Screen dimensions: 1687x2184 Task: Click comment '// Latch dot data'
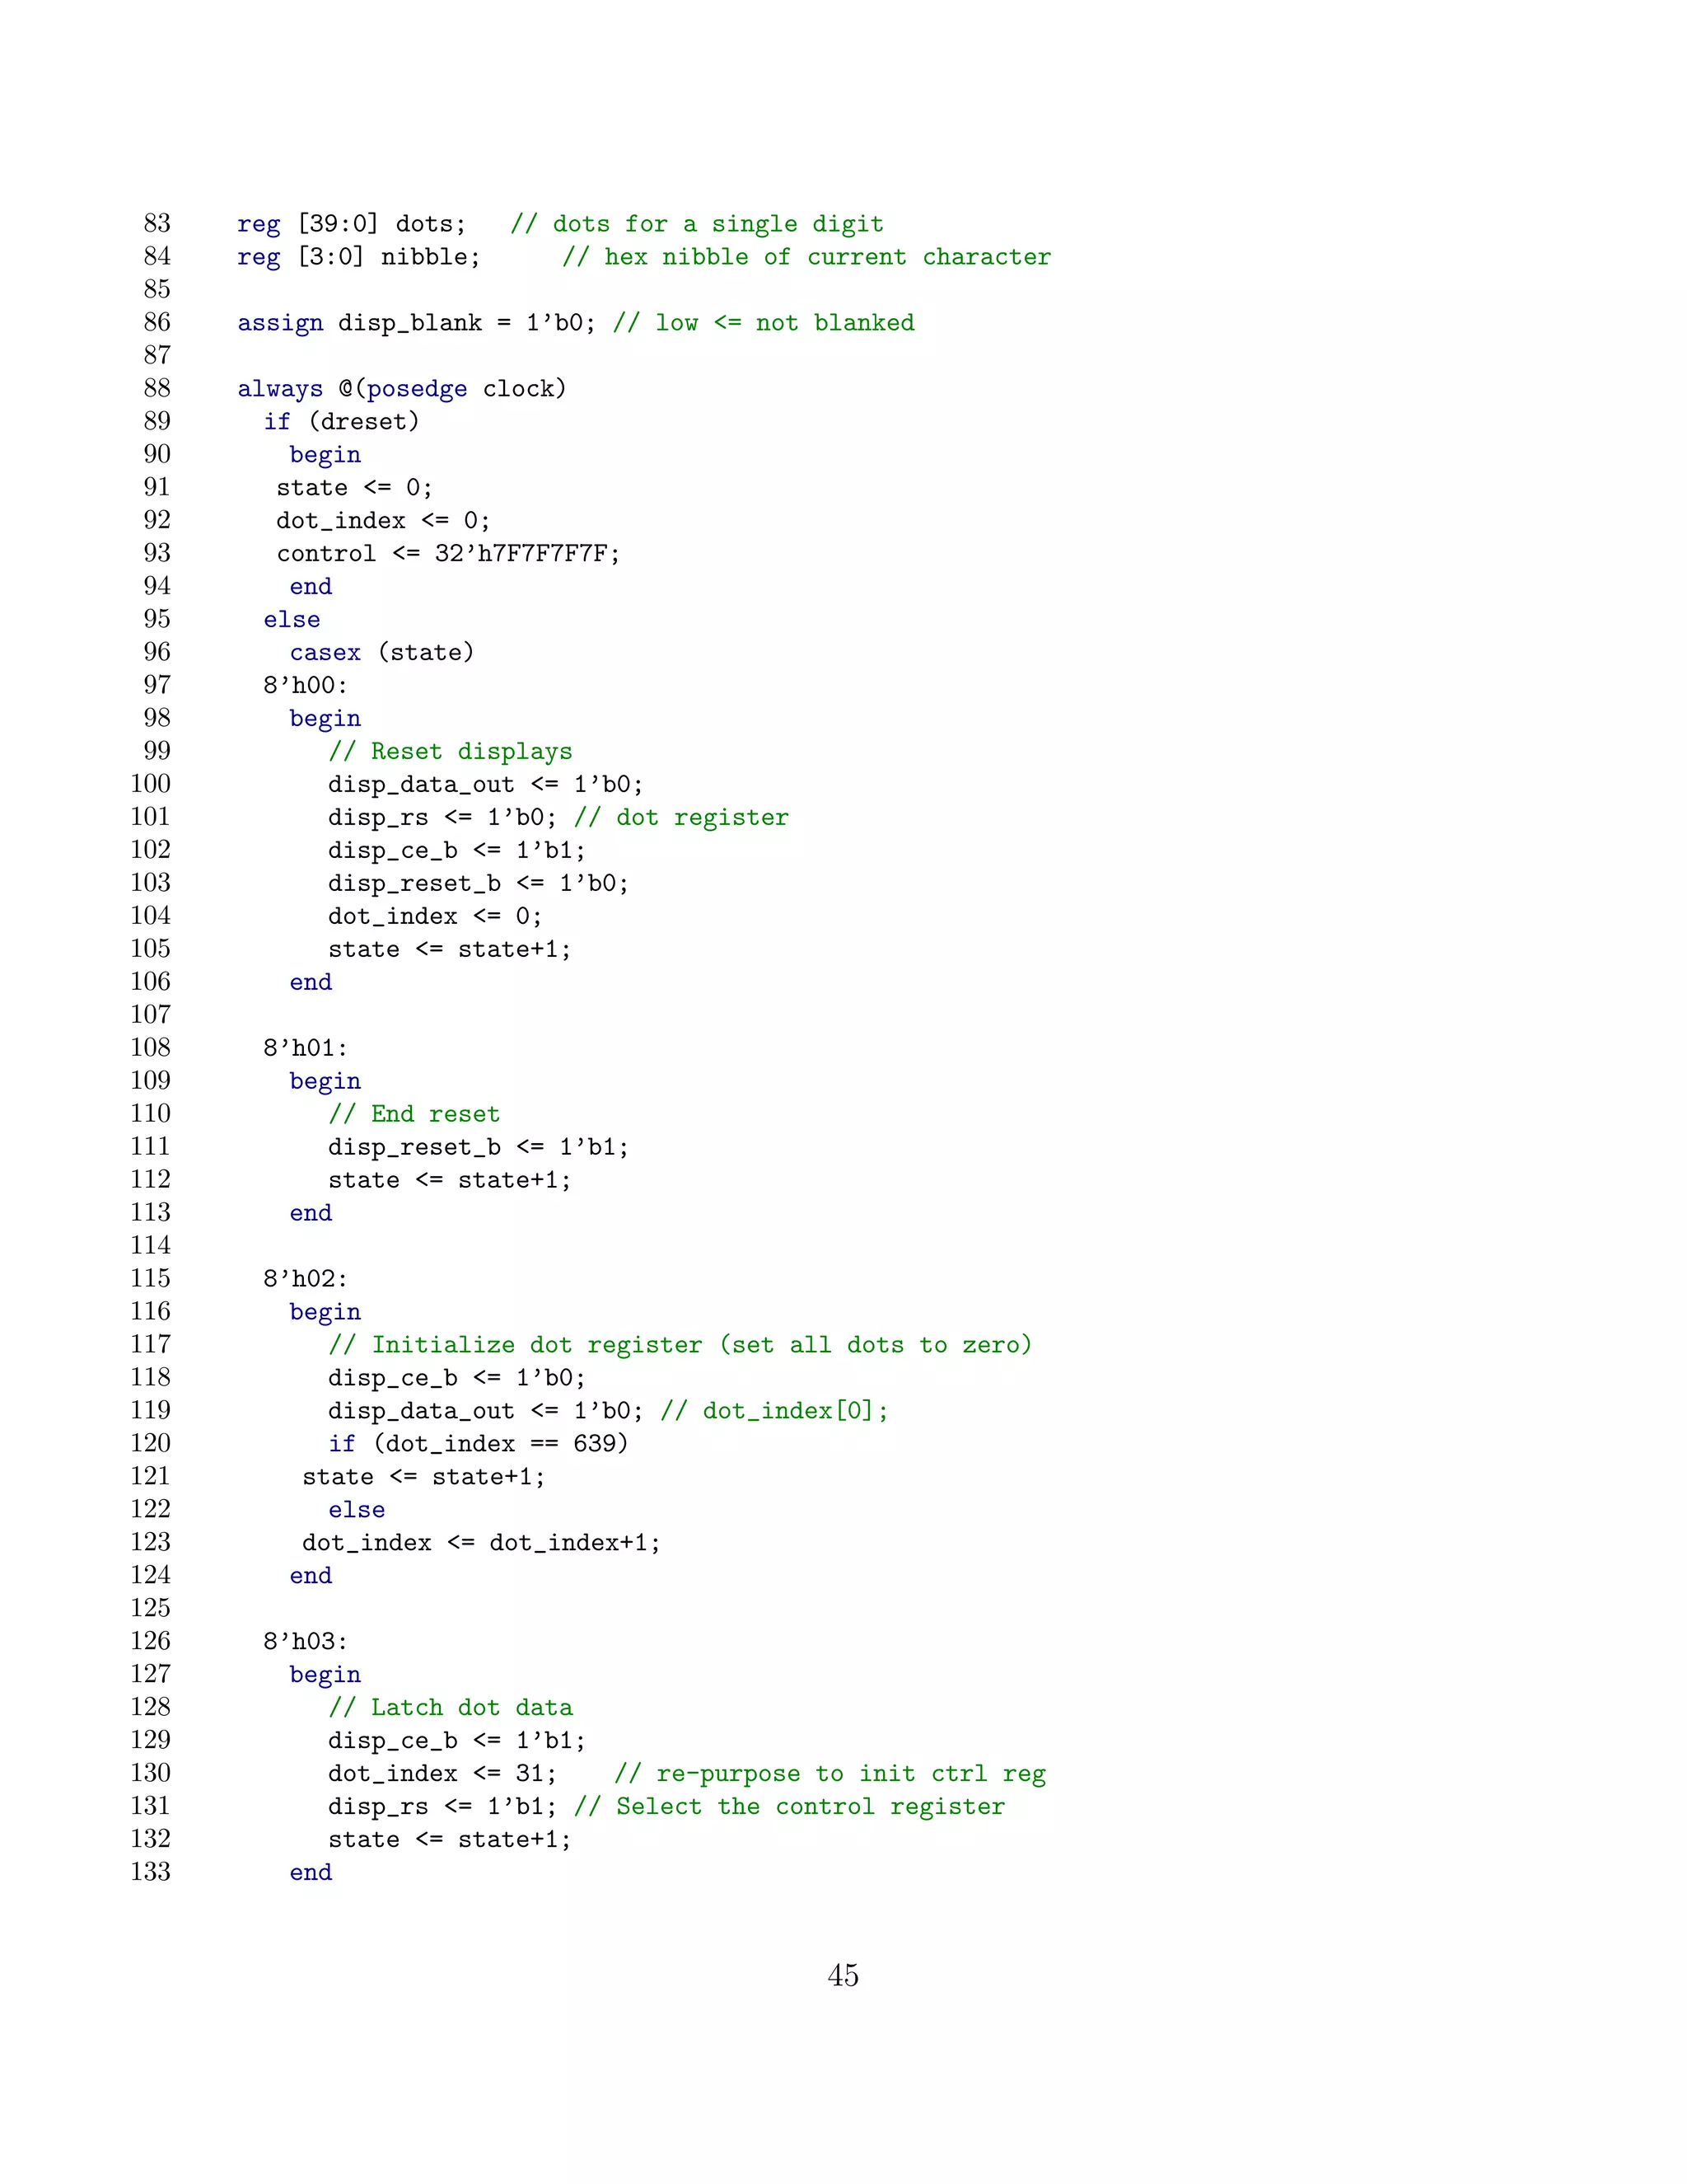451,1709
